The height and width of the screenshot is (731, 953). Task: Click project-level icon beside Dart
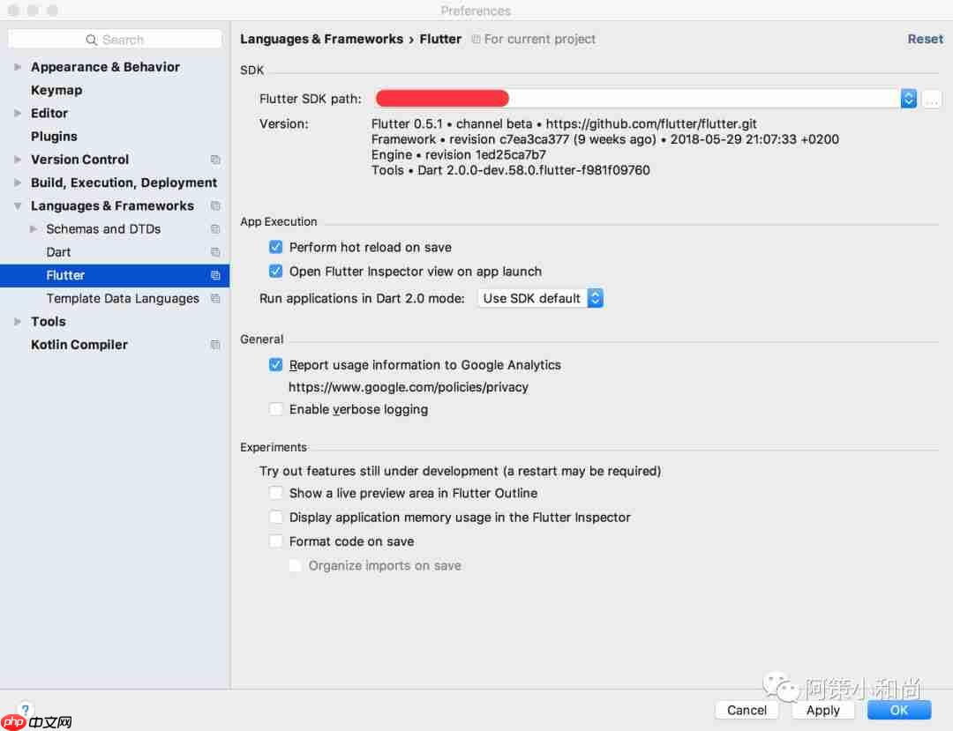coord(215,252)
